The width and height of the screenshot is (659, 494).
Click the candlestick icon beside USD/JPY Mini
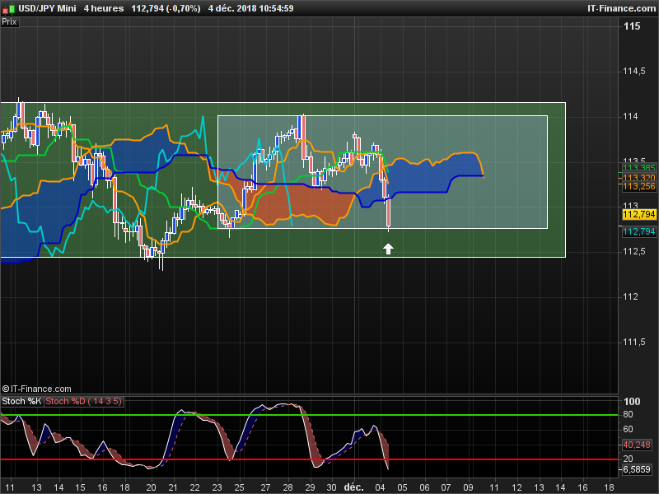pyautogui.click(x=8, y=8)
